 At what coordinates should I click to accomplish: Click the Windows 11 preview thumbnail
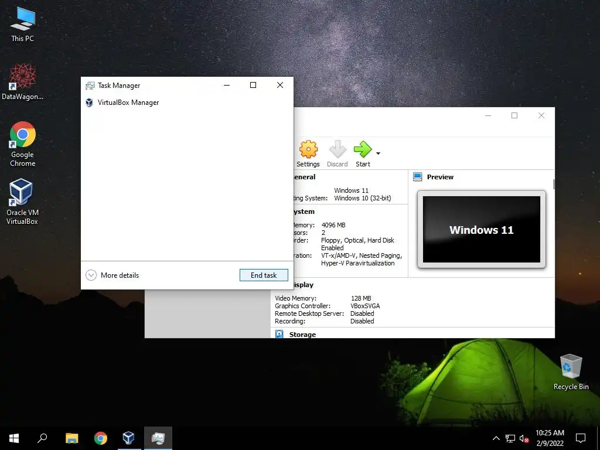(482, 229)
